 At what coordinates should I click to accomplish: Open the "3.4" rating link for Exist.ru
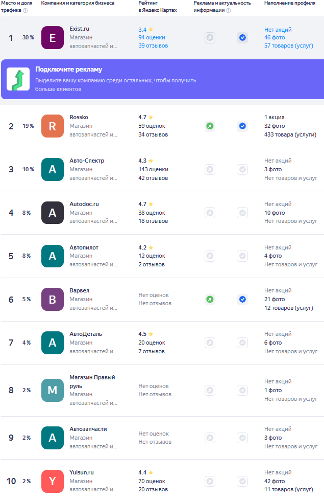146,30
